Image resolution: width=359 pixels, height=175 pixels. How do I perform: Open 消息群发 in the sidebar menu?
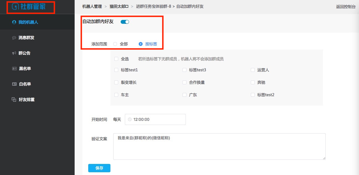pyautogui.click(x=26, y=38)
